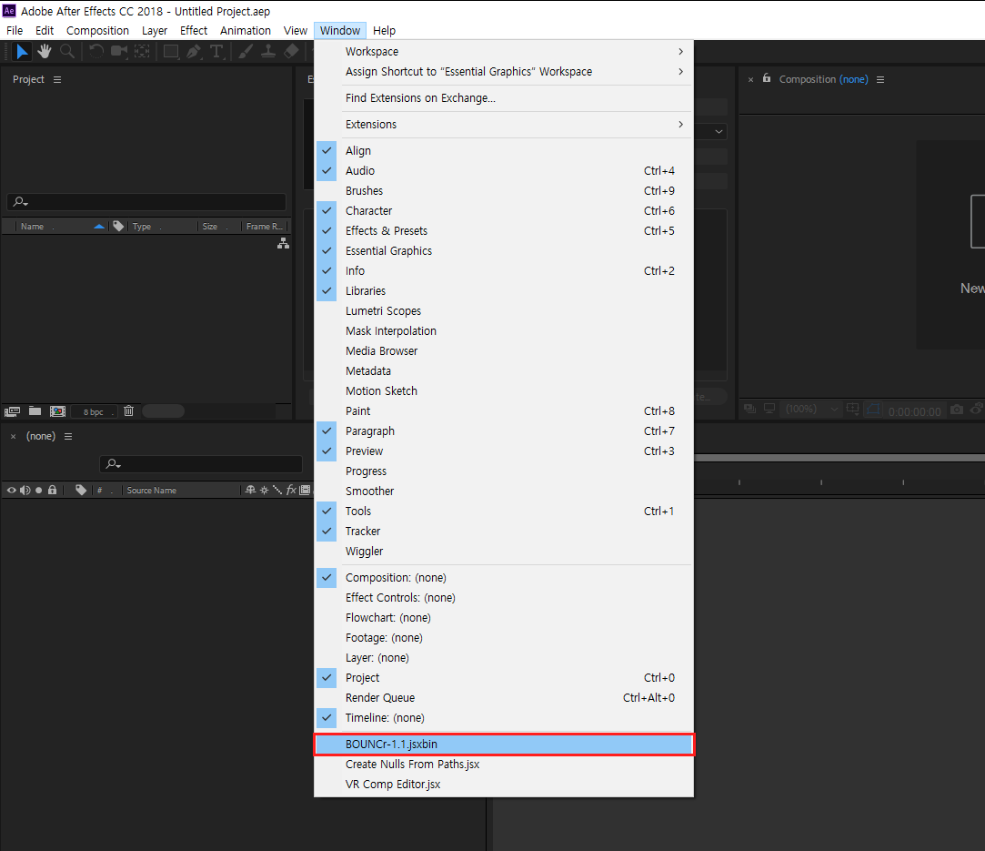Click the solo column dot in timeline
The height and width of the screenshot is (851, 985).
pos(39,491)
